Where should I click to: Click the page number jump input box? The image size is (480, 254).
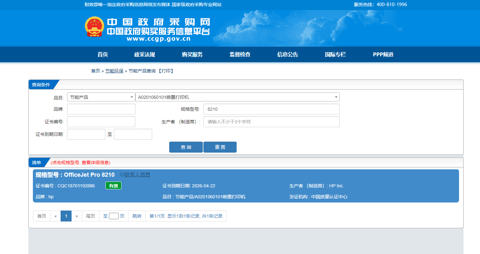pyautogui.click(x=114, y=216)
